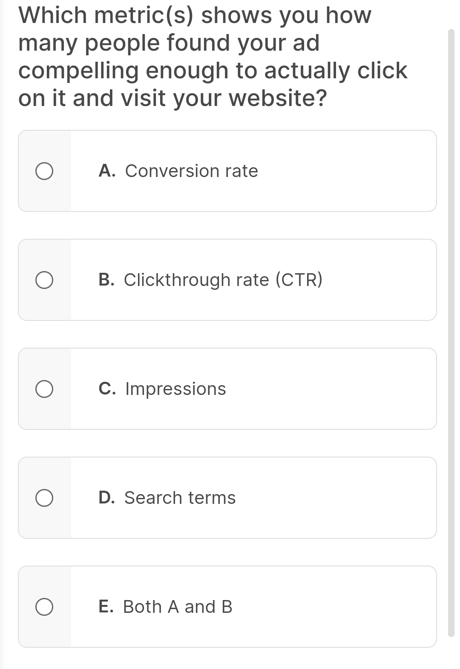Select the radio button for Search terms

[x=45, y=497]
